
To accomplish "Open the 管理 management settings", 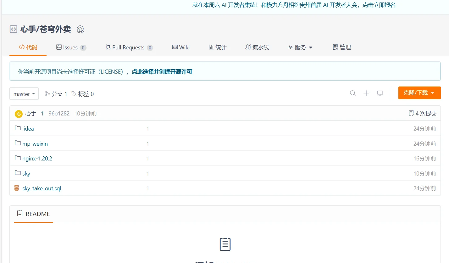I will pyautogui.click(x=341, y=47).
